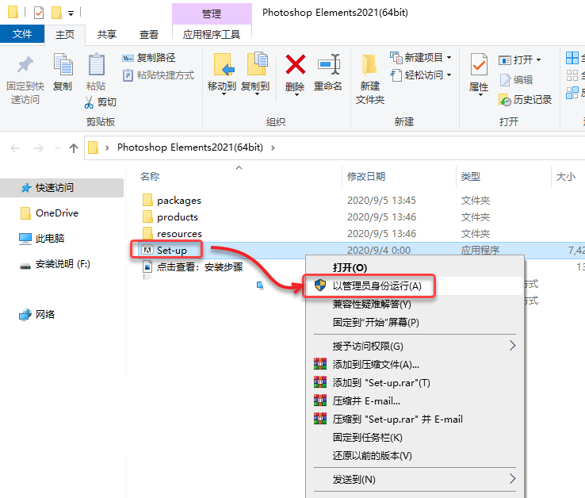This screenshot has width=585, height=498.
Task: Click the Properties (属性) checkmark icon
Action: click(x=479, y=64)
